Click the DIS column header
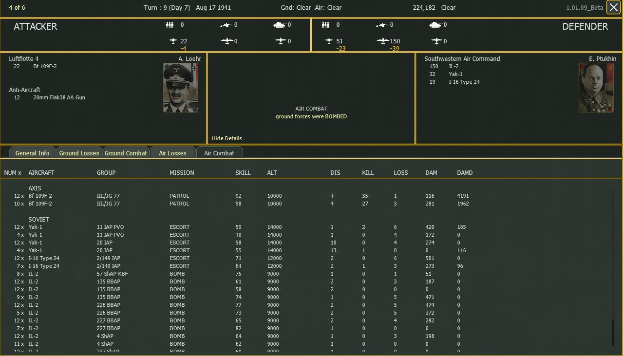Screen dimensions: 623x356 [x=335, y=173]
